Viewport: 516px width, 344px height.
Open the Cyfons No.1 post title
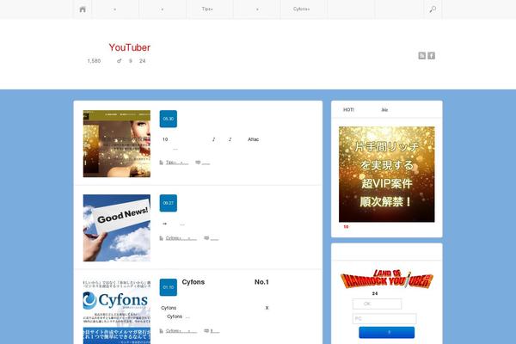pos(225,282)
